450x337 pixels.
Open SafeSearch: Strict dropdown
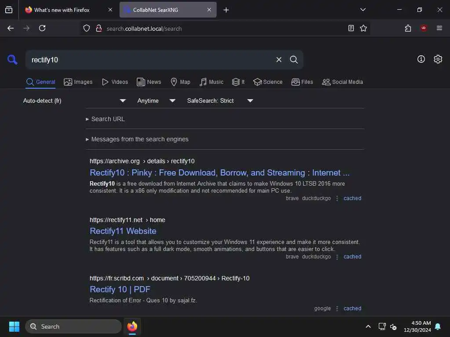[x=220, y=100]
